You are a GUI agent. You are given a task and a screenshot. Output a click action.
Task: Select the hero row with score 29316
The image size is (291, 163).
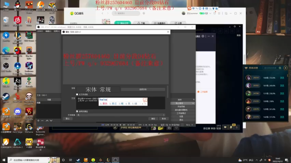[266, 78]
